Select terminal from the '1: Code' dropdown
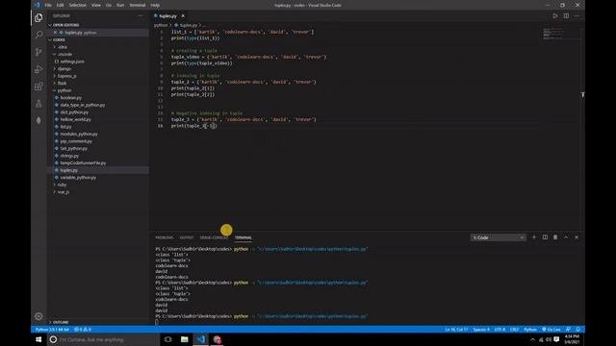Image resolution: width=616 pixels, height=346 pixels. [499, 237]
